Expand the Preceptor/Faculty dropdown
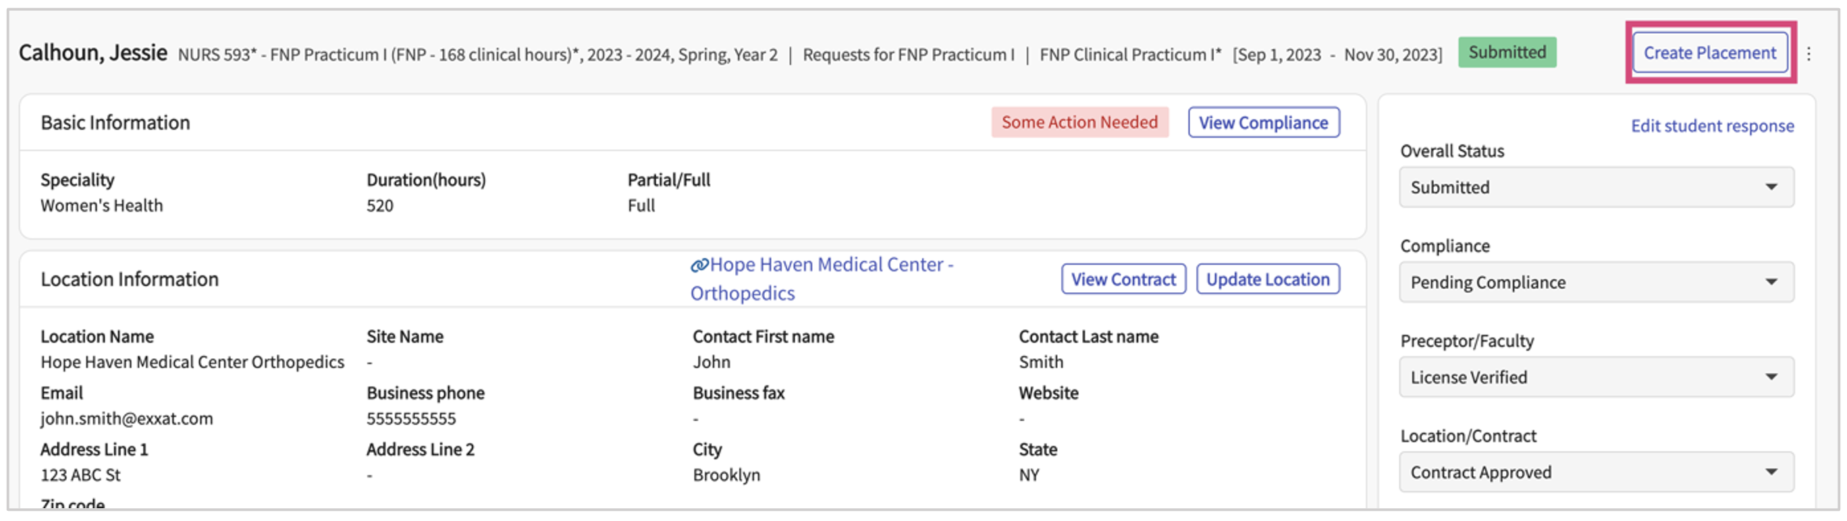 [1595, 378]
